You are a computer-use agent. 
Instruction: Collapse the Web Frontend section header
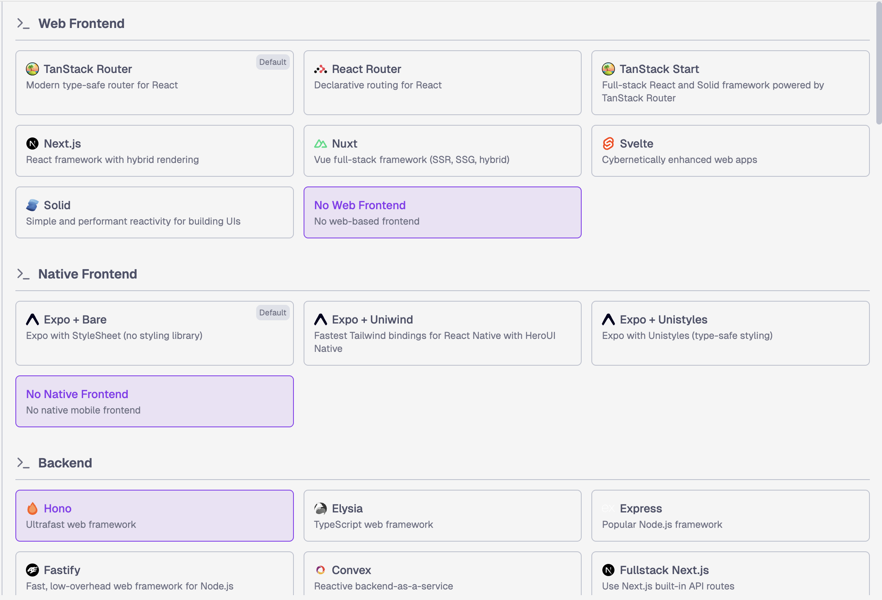(81, 24)
